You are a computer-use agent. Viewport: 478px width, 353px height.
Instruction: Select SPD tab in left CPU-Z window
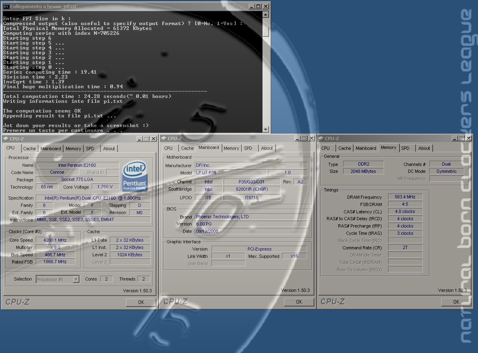tap(90, 149)
